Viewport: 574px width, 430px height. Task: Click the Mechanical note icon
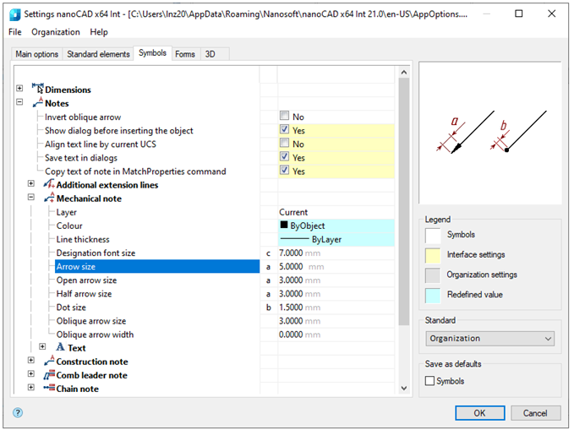48,199
